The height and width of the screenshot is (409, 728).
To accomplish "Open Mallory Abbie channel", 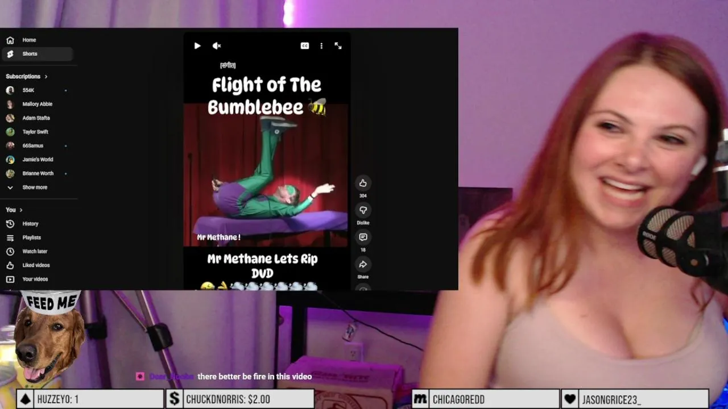I will [x=37, y=104].
